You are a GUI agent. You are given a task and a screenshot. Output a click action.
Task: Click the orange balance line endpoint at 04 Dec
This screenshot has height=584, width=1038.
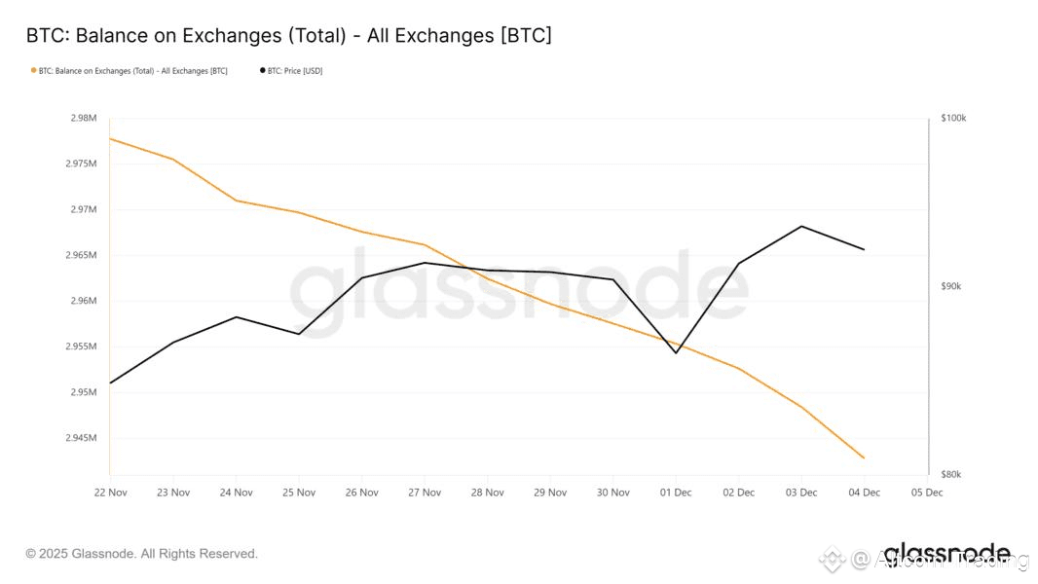[x=864, y=457]
